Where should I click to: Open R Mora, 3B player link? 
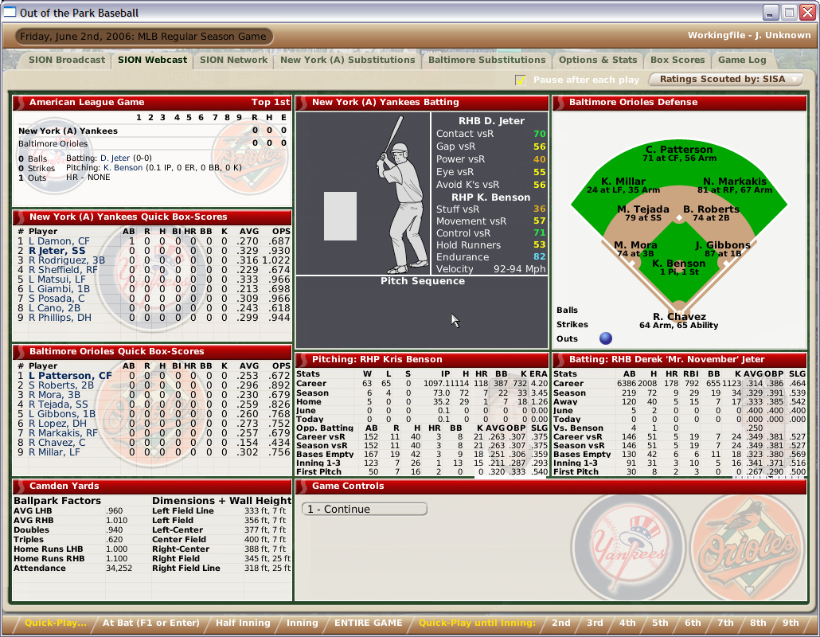pos(54,395)
